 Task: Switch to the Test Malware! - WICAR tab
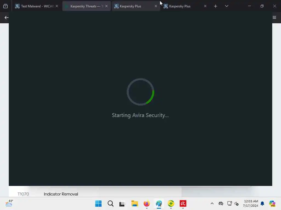(x=37, y=6)
